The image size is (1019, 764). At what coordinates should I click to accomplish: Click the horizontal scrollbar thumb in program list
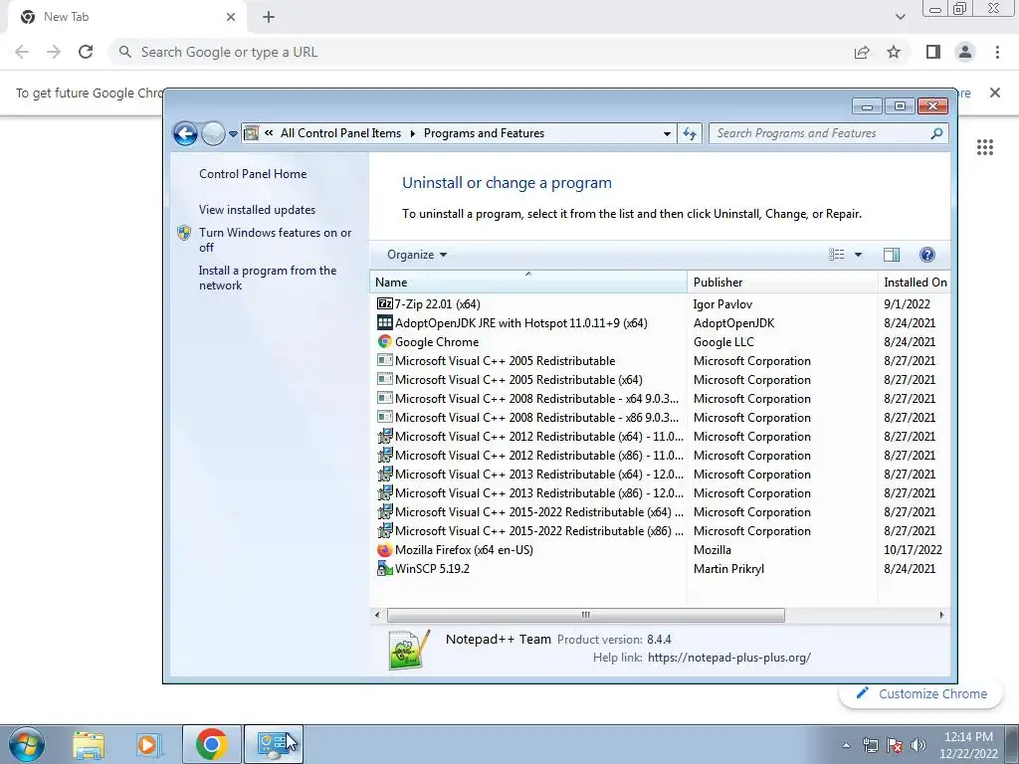585,615
